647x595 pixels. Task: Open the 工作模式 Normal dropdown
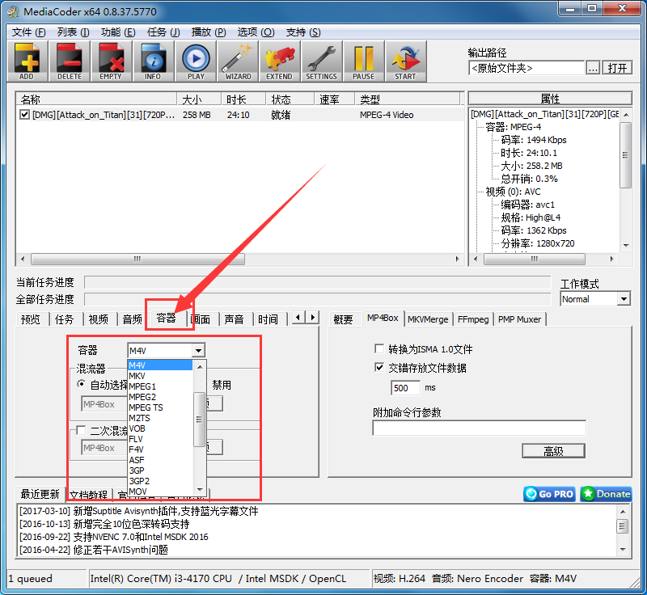[x=625, y=298]
